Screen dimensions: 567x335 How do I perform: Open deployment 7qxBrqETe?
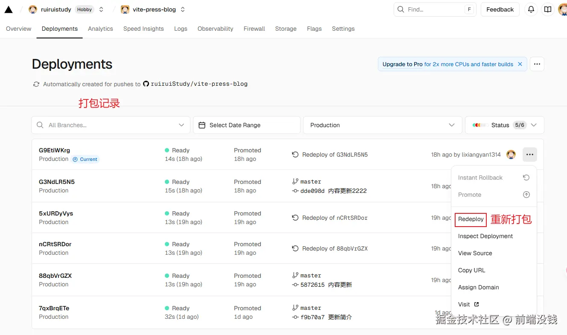click(x=54, y=308)
